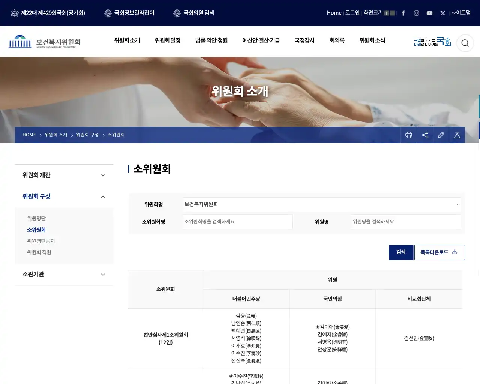Focus the 위원명 search field
The height and width of the screenshot is (384, 480).
pos(406,222)
